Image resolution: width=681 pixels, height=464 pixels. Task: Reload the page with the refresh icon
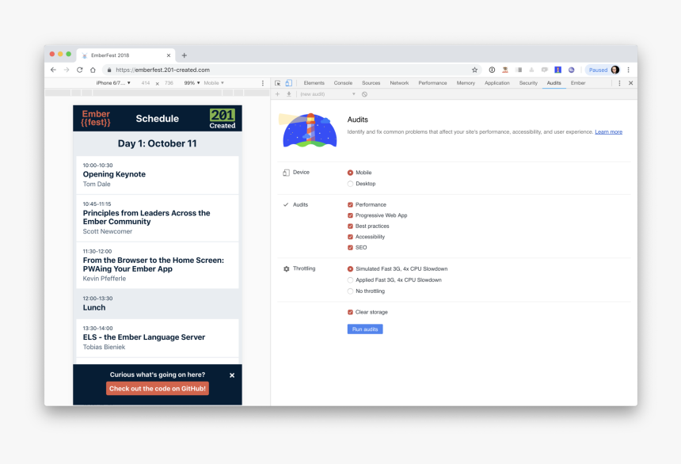pyautogui.click(x=79, y=70)
